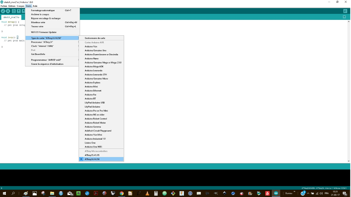Select the Arduino Leonardo board
This screenshot has width=351, height=197.
click(101, 70)
